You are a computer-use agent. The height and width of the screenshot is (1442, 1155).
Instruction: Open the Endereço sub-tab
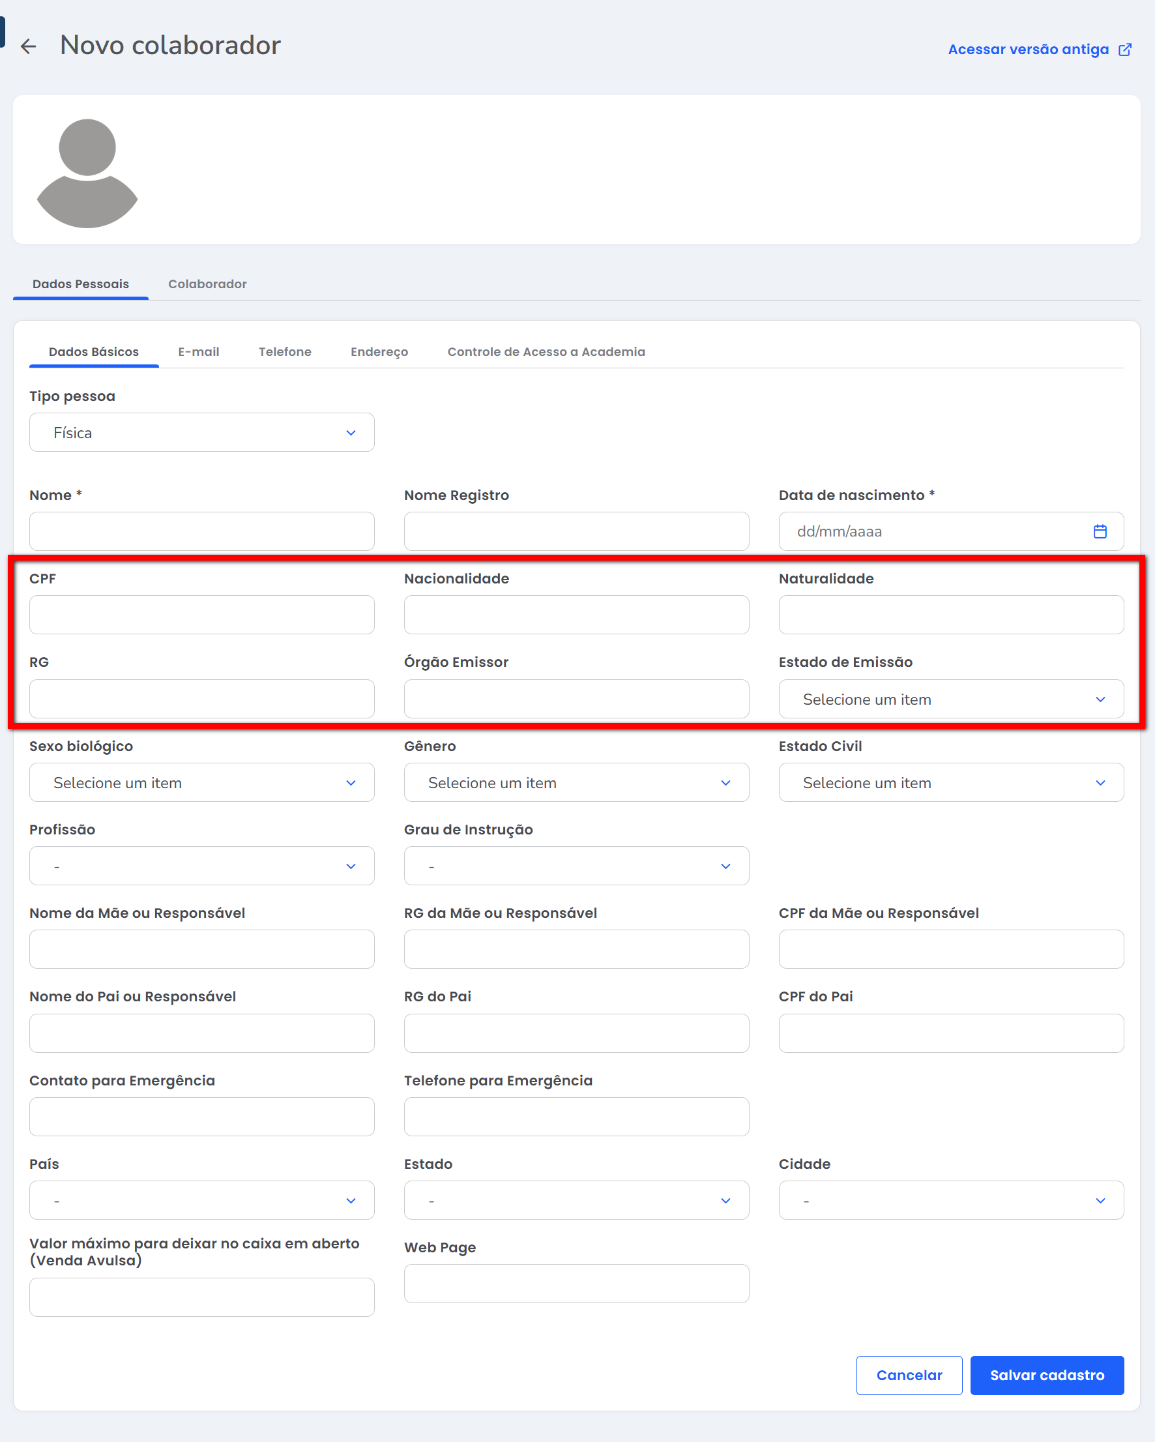point(379,352)
